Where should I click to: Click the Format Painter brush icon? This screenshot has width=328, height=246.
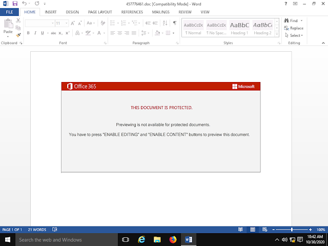[18, 35]
